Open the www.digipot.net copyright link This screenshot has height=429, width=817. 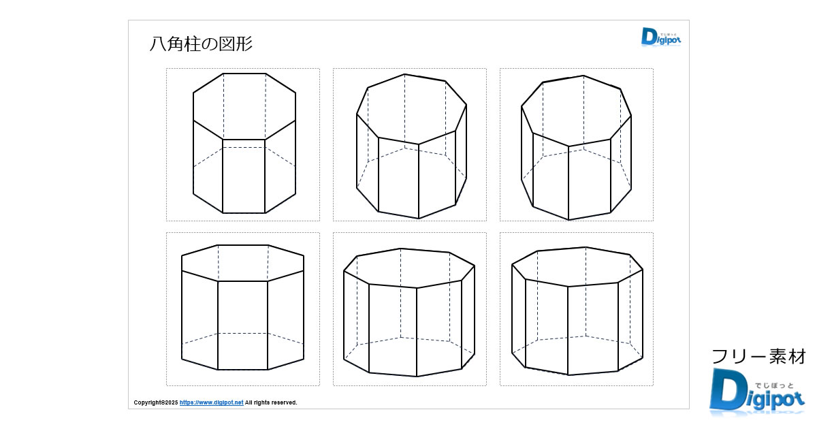tap(211, 402)
